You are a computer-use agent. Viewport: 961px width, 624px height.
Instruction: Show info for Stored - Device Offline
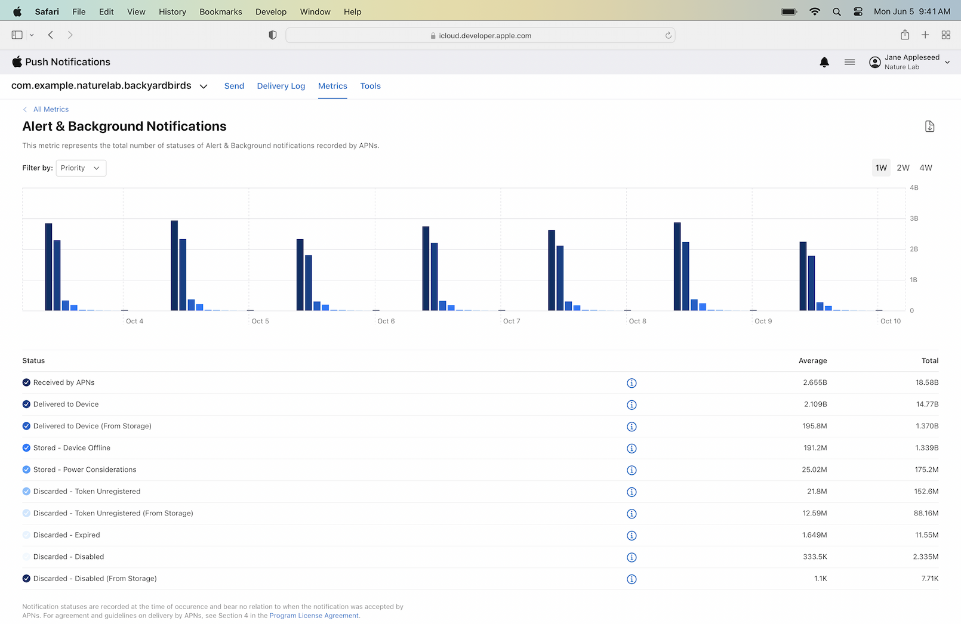(632, 449)
